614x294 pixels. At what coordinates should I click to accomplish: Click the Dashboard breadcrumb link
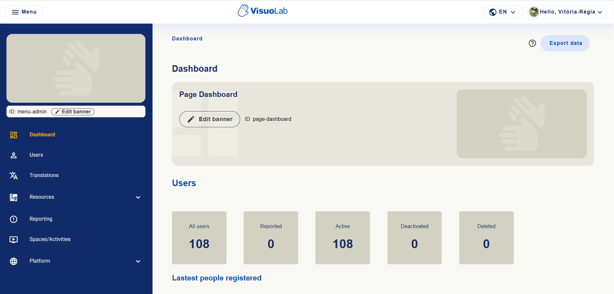tap(187, 39)
